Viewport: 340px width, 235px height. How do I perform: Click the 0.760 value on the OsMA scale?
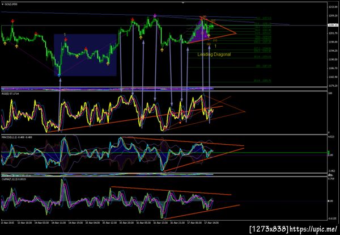[330, 179]
